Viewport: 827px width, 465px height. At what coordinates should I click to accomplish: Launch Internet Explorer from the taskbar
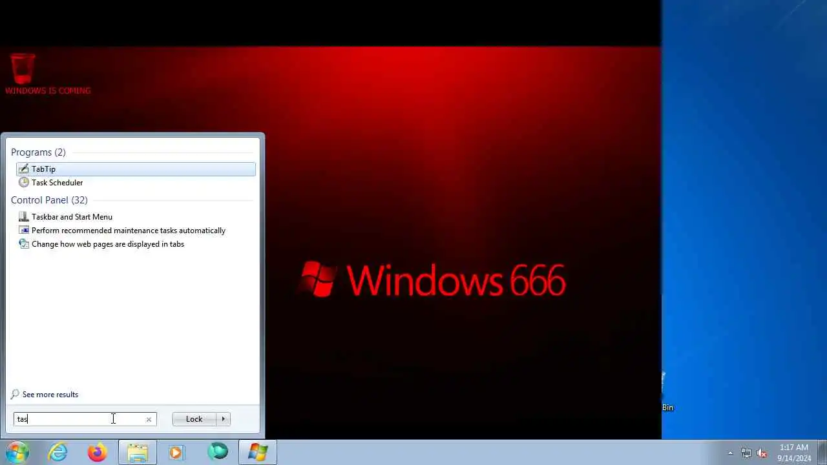point(58,452)
